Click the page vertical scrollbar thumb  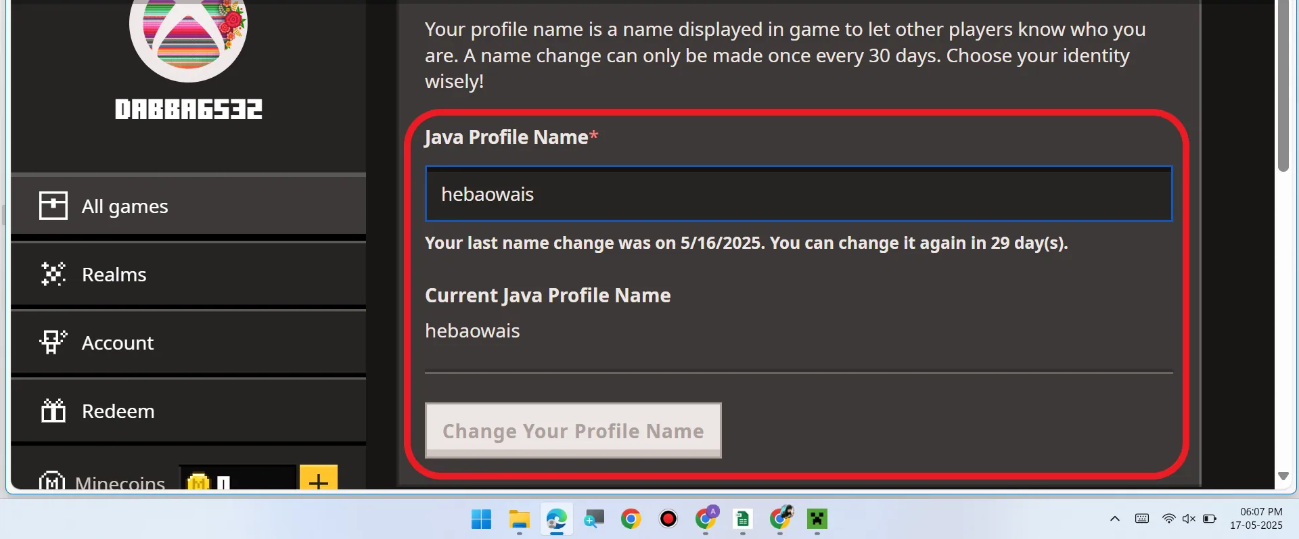[x=1283, y=85]
